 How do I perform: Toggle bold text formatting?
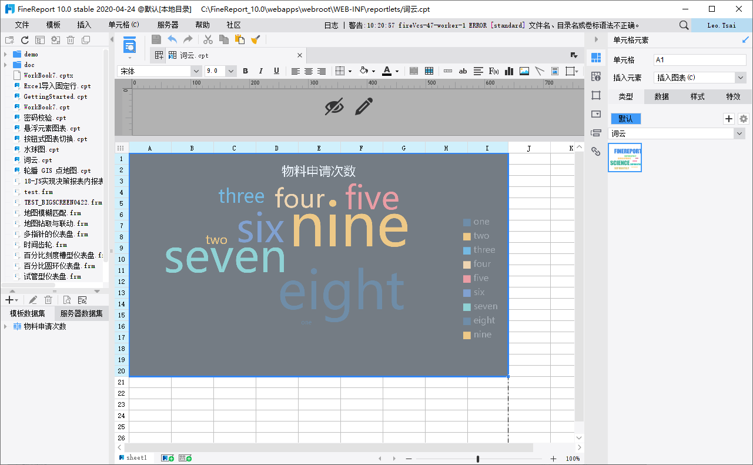tap(246, 71)
